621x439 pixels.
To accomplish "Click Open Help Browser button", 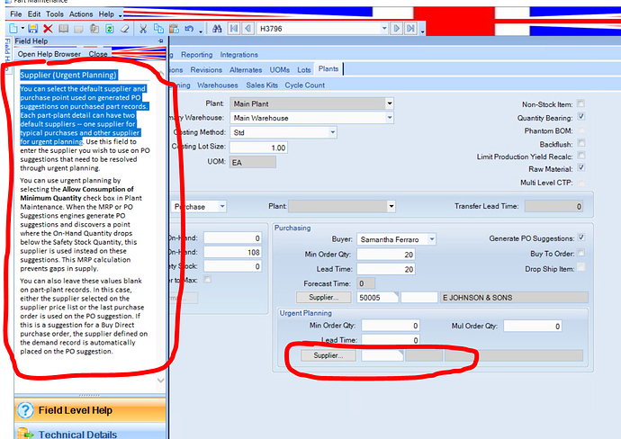I will coord(49,54).
